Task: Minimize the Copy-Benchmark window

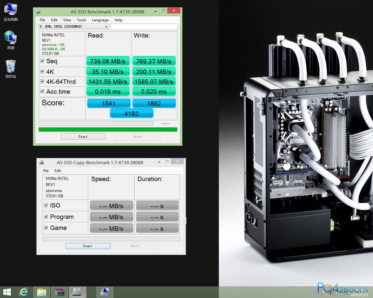Action: coord(159,162)
